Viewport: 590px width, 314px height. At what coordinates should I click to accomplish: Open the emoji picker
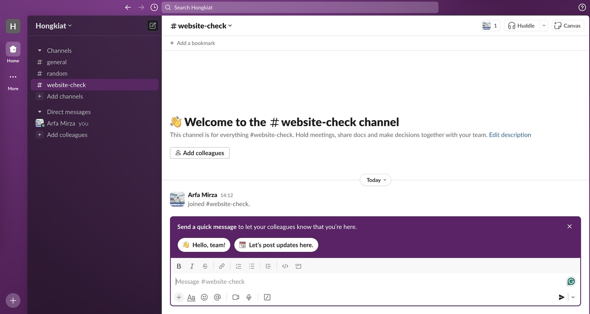204,297
